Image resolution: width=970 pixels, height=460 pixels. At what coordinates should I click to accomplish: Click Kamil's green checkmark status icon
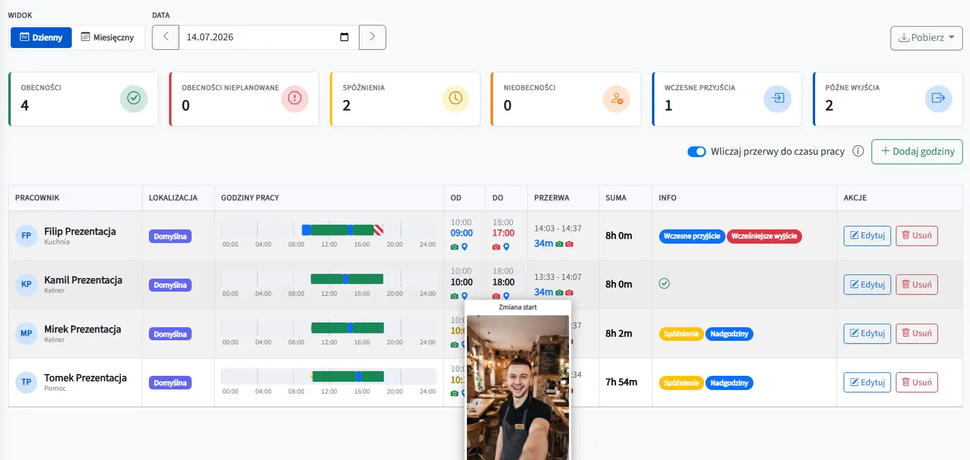pyautogui.click(x=664, y=283)
